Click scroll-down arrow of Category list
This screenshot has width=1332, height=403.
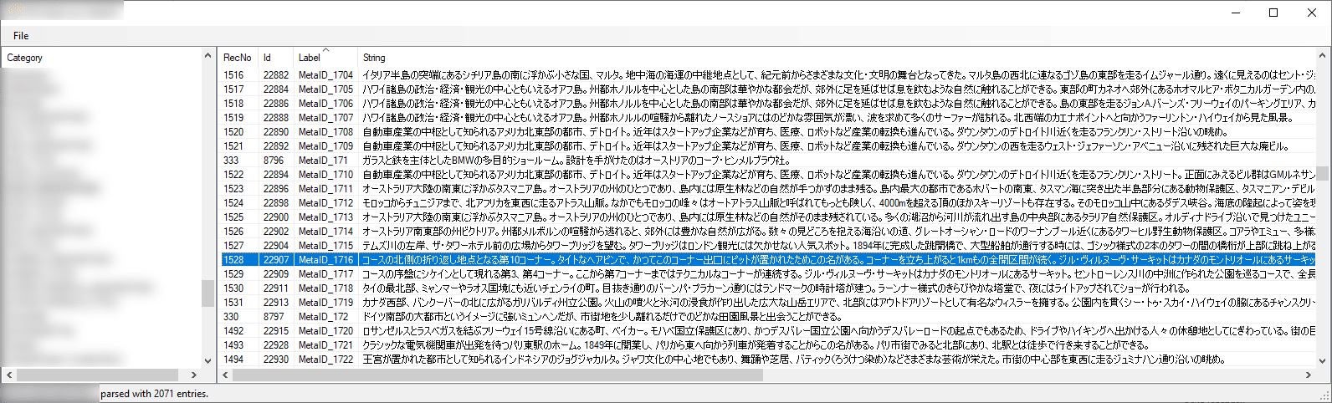coord(208,361)
